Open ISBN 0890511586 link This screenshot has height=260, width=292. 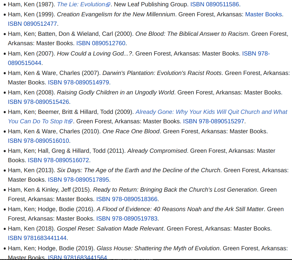coord(215,4)
